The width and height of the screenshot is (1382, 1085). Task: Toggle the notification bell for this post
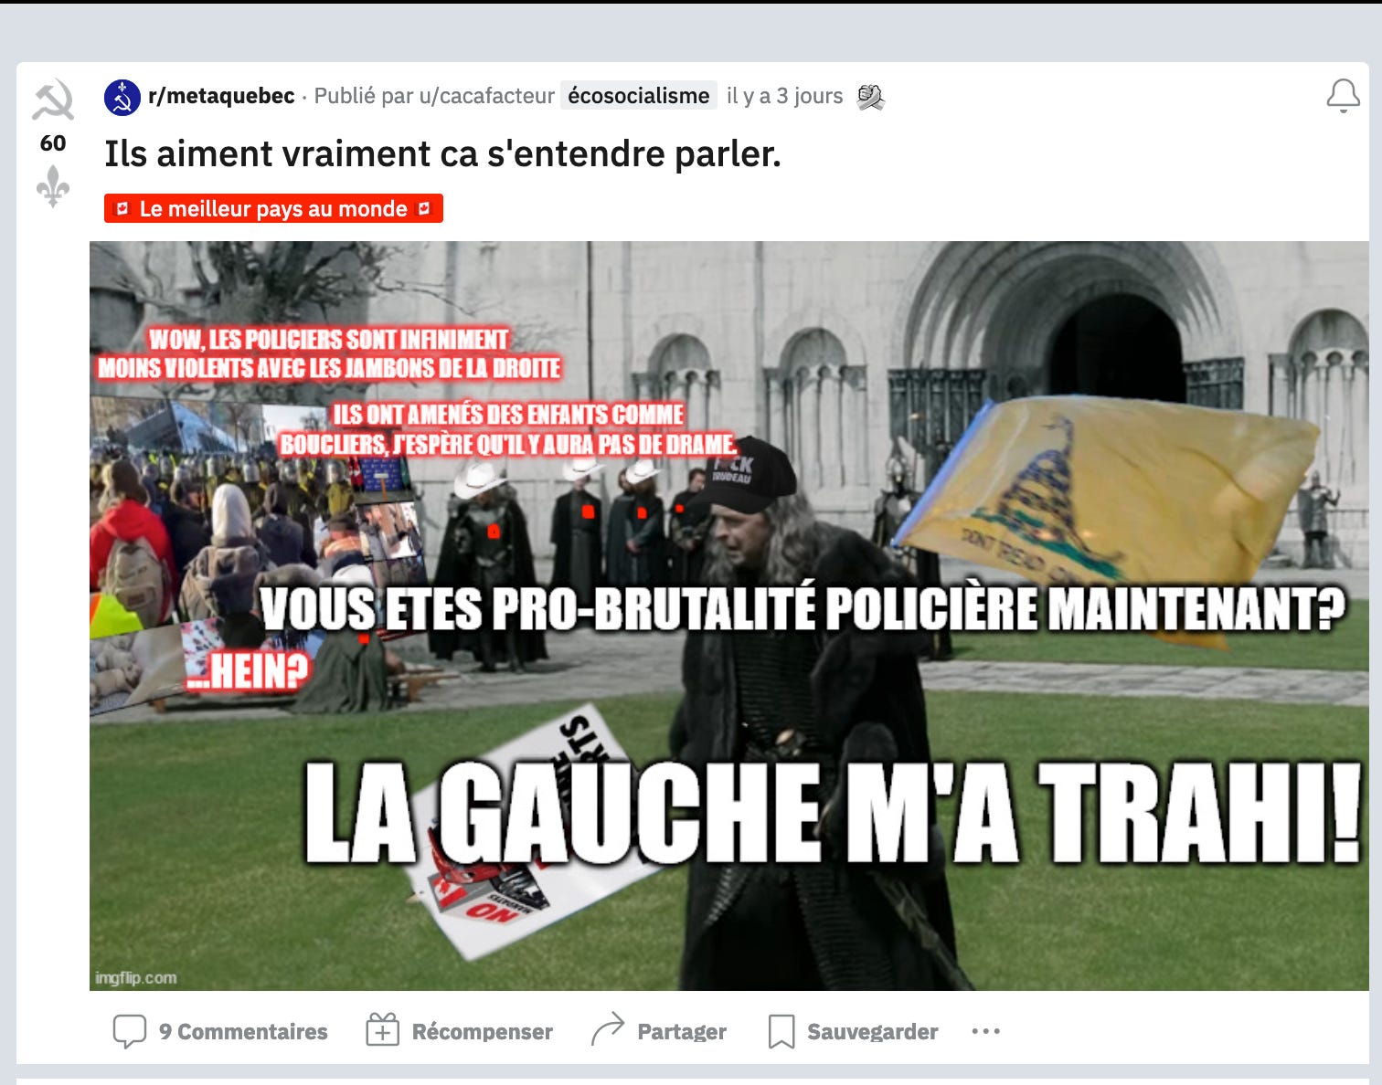1343,95
